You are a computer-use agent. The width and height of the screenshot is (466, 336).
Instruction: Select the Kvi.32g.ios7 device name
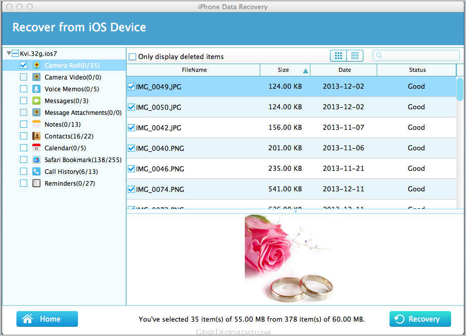[38, 54]
